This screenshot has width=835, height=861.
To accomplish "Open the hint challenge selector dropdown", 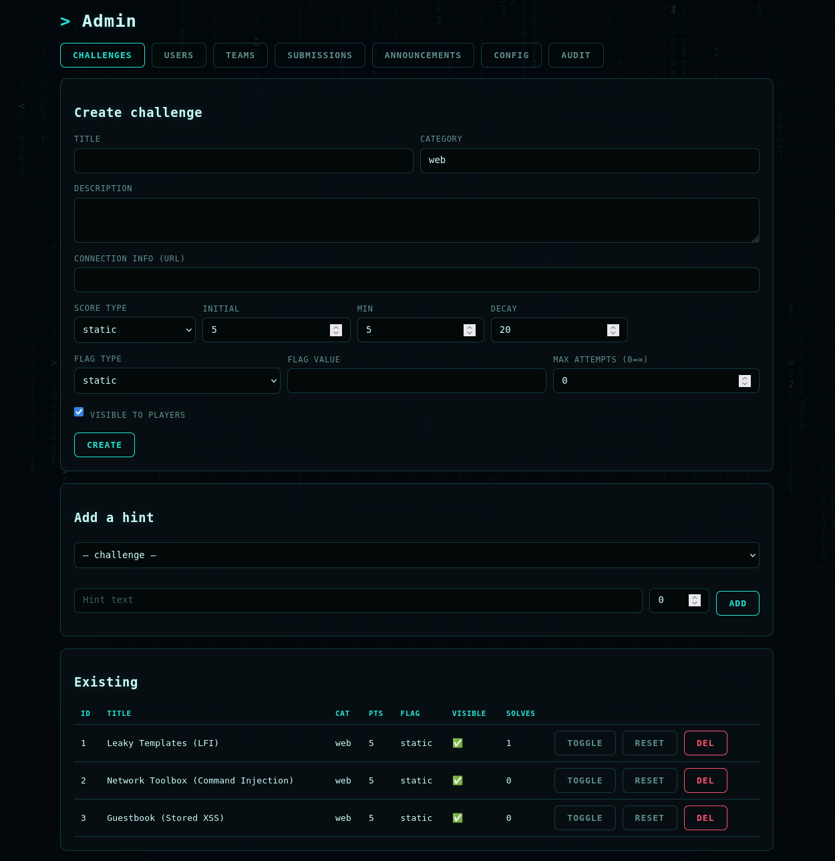I will (x=417, y=556).
